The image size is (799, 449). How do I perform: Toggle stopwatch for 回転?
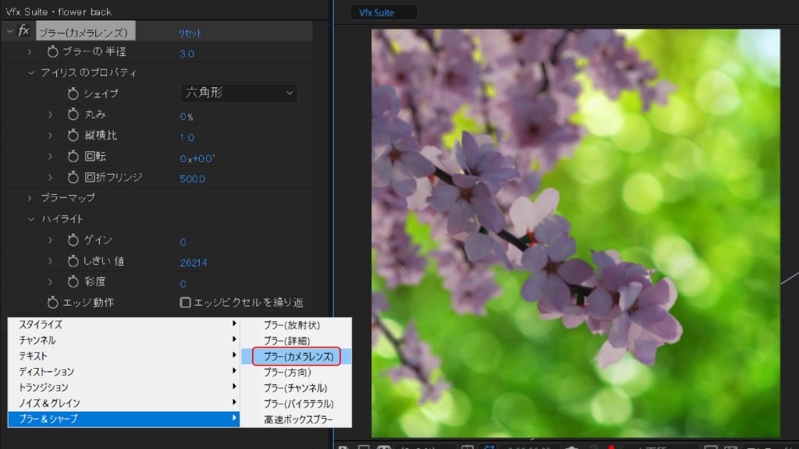[x=73, y=156]
